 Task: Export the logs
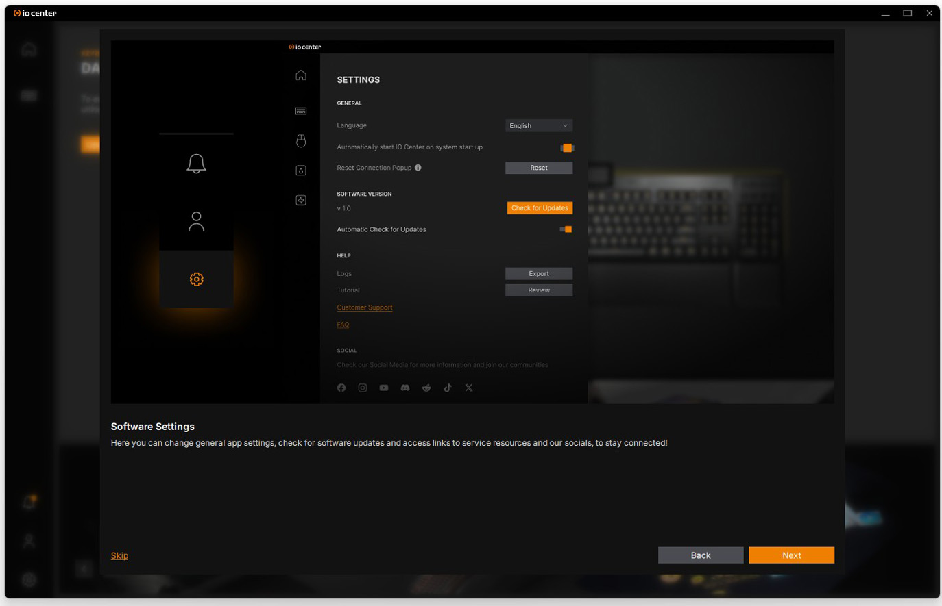pos(538,274)
